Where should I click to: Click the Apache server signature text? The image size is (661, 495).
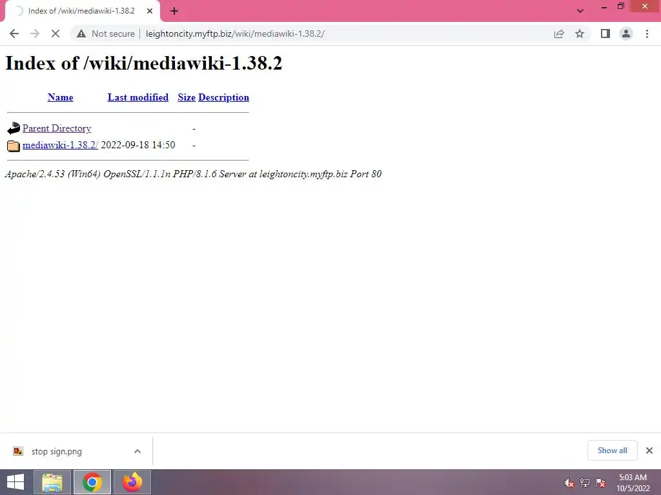coord(193,174)
